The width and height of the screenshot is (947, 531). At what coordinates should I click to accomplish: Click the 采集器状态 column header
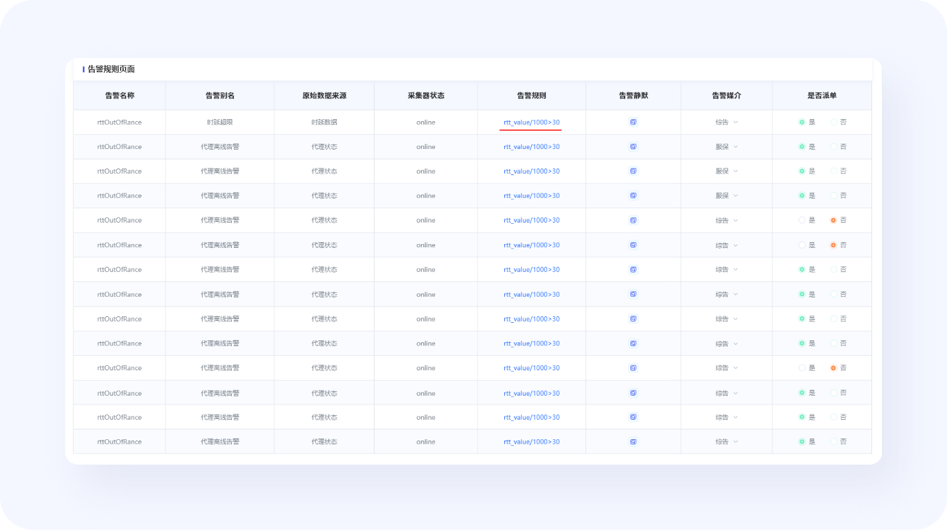(x=426, y=95)
